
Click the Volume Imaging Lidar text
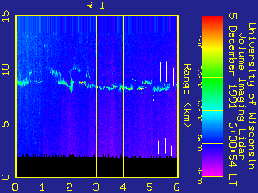click(x=242, y=96)
